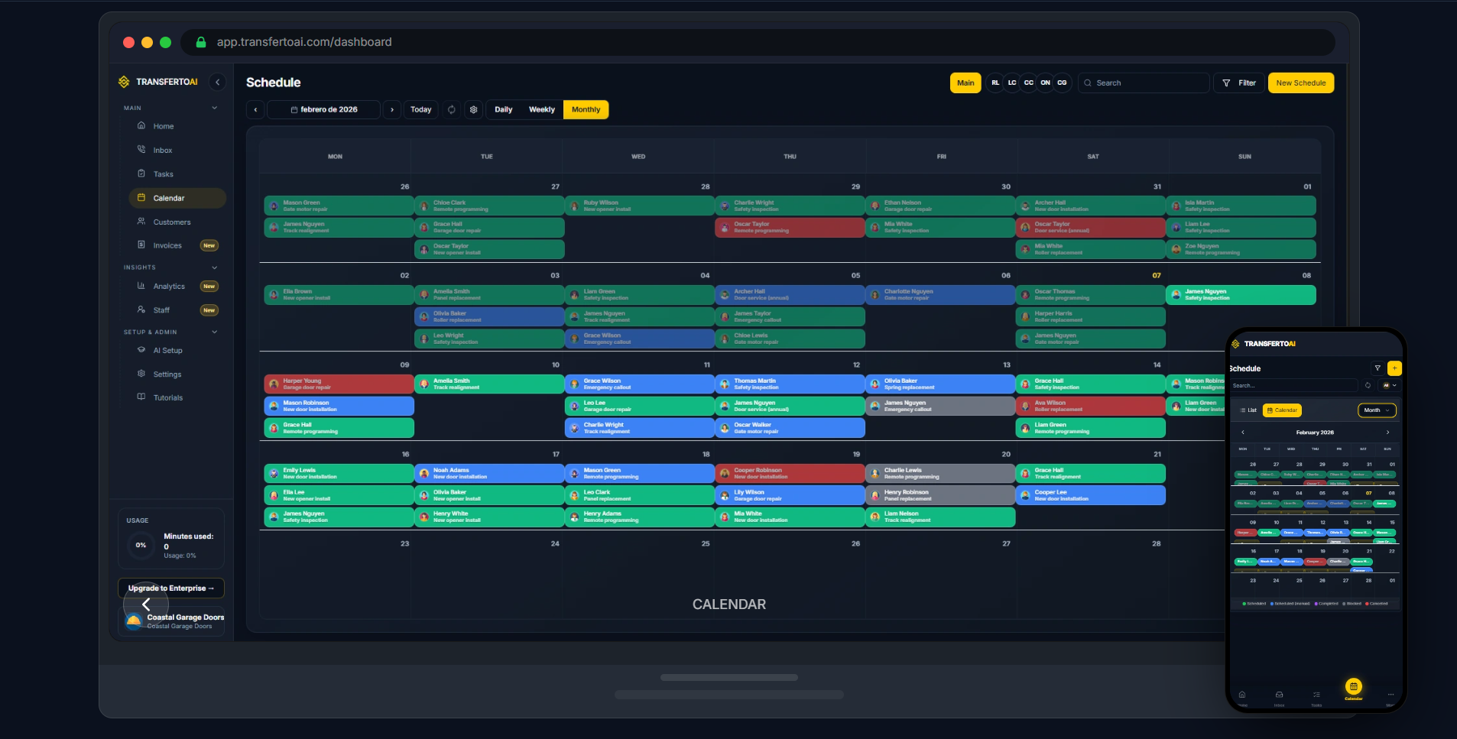Toggle the RL staff filter chip

point(995,83)
